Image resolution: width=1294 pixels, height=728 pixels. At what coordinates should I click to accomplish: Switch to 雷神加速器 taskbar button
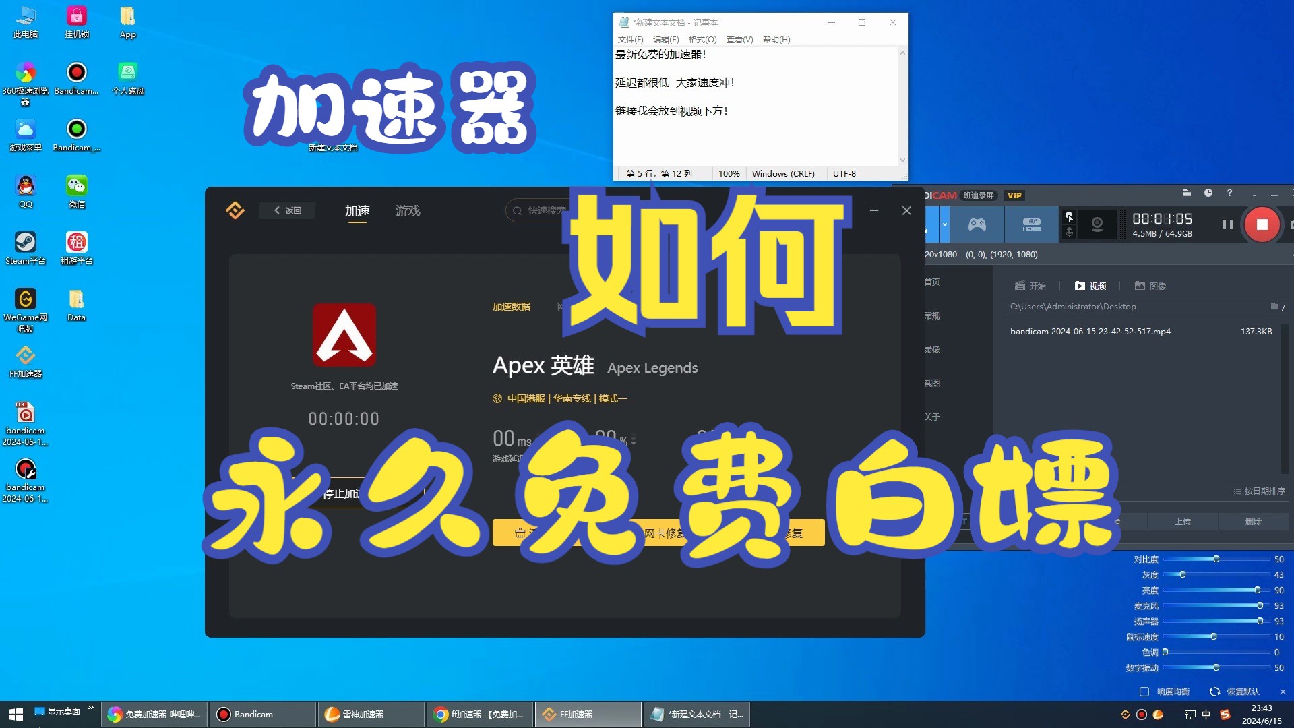tap(371, 714)
